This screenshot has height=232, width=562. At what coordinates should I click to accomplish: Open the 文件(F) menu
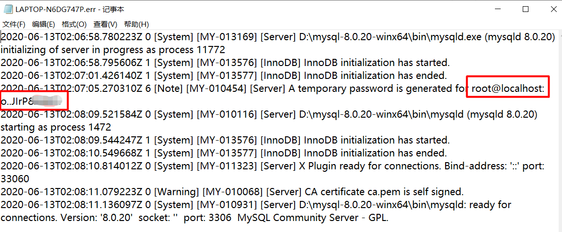tap(14, 24)
